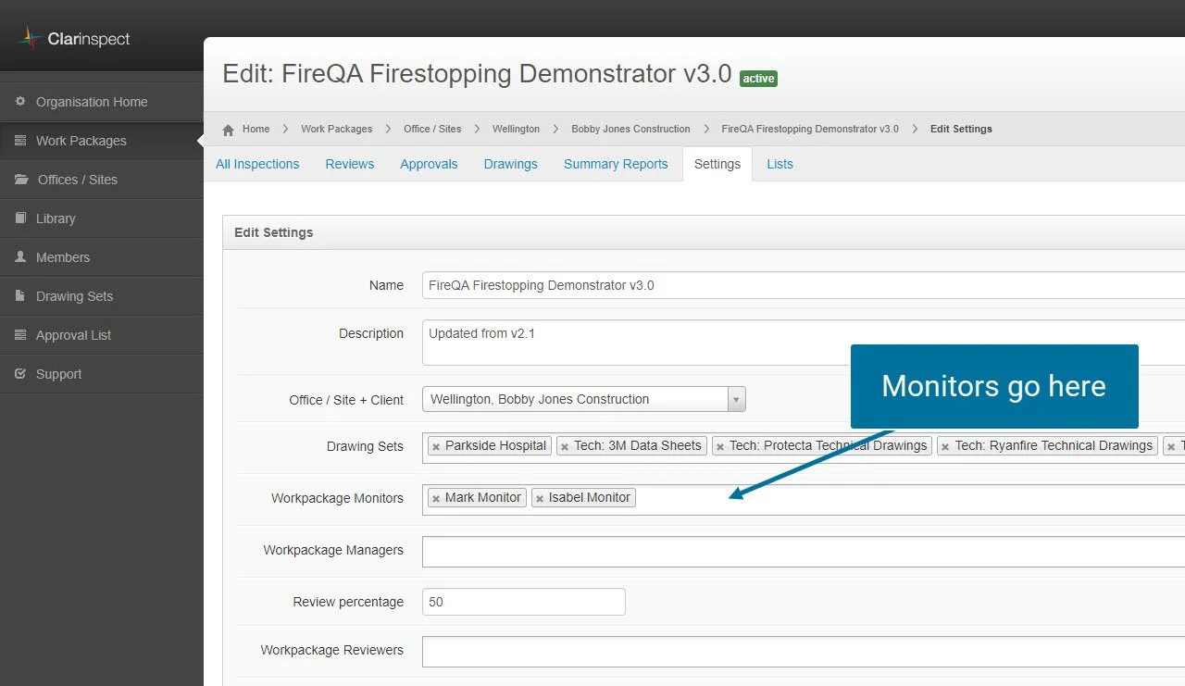Click the breadcrumb Home house icon
This screenshot has height=686, width=1185.
pyautogui.click(x=229, y=130)
